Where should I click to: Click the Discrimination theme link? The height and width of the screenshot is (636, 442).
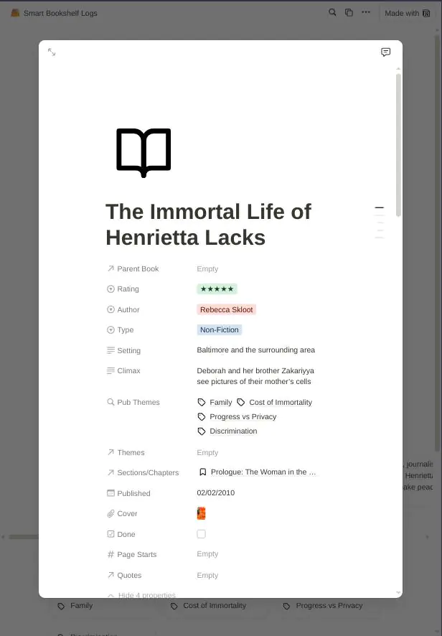[x=233, y=431]
